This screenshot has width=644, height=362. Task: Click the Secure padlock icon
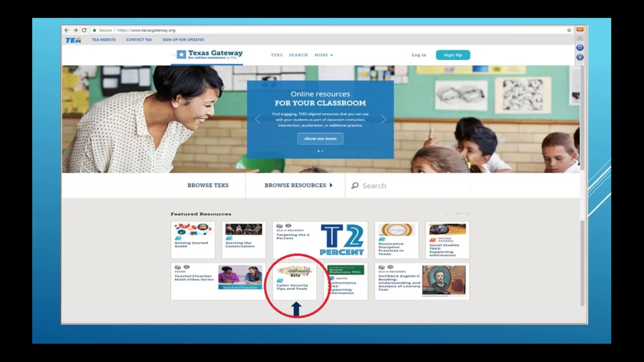pyautogui.click(x=94, y=30)
